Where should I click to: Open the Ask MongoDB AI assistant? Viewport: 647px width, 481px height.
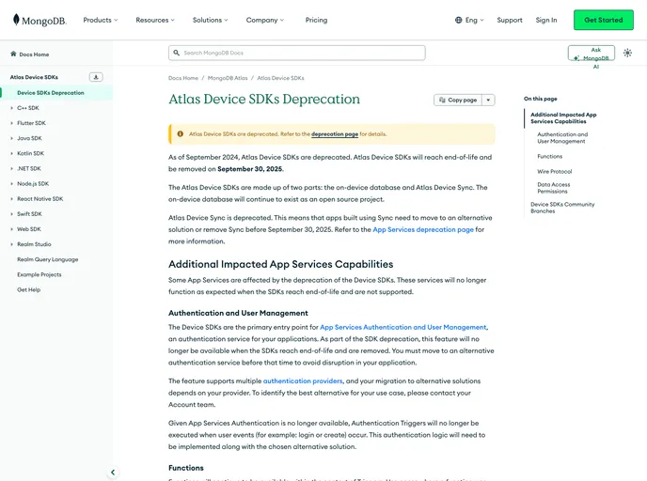592,53
